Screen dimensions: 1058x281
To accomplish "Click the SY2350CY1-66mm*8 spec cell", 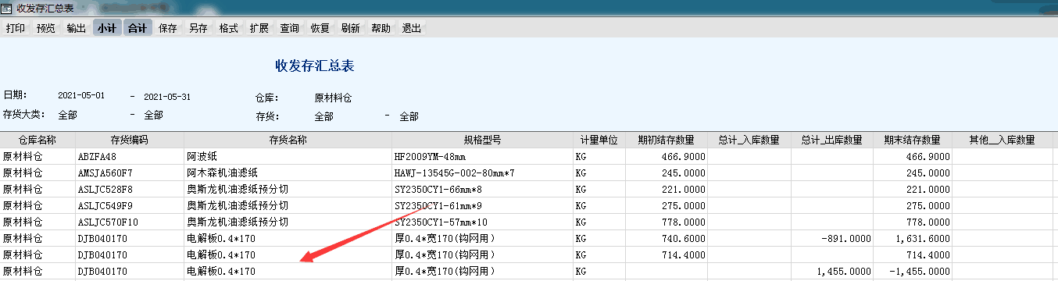I will [482, 190].
